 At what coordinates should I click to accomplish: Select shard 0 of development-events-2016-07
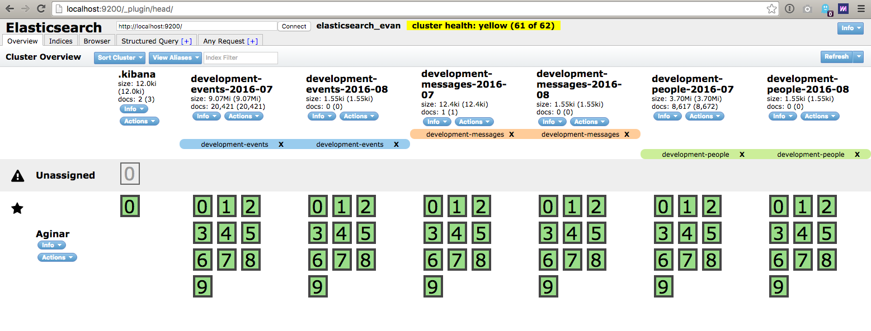pyautogui.click(x=203, y=207)
